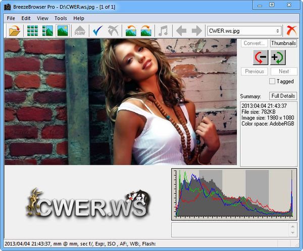Viewport: 303px width, 251px height.
Task: Open the CWER.ws.jpg file dropdown
Action: point(244,31)
